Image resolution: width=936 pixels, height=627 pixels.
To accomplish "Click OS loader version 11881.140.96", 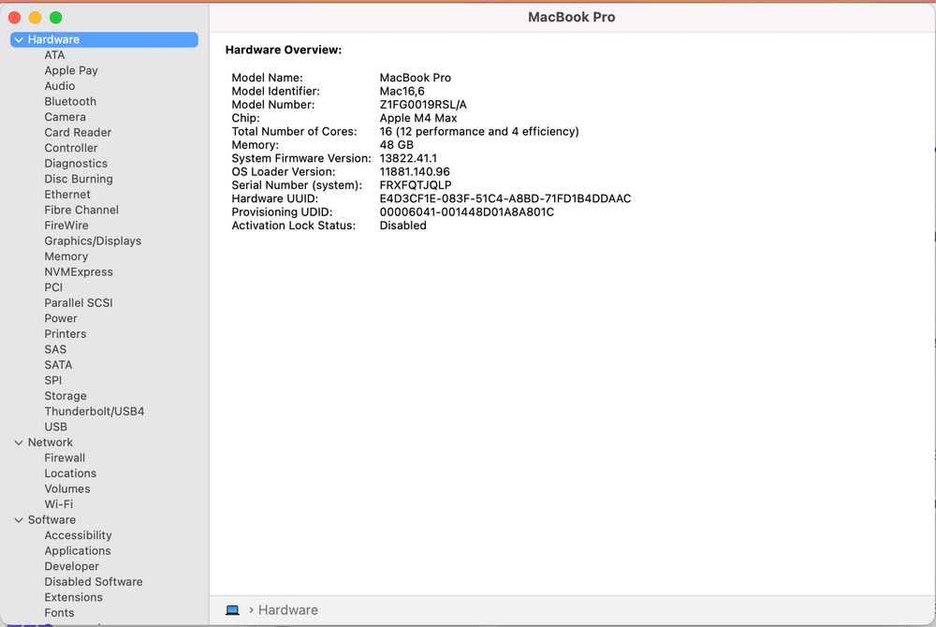I will coord(415,172).
